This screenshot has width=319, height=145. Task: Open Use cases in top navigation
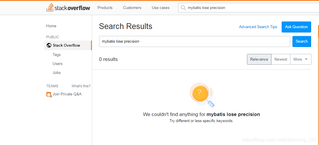click(160, 8)
